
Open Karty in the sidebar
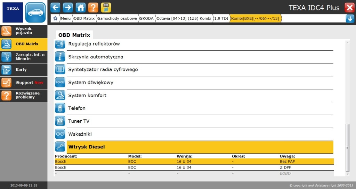click(24, 70)
